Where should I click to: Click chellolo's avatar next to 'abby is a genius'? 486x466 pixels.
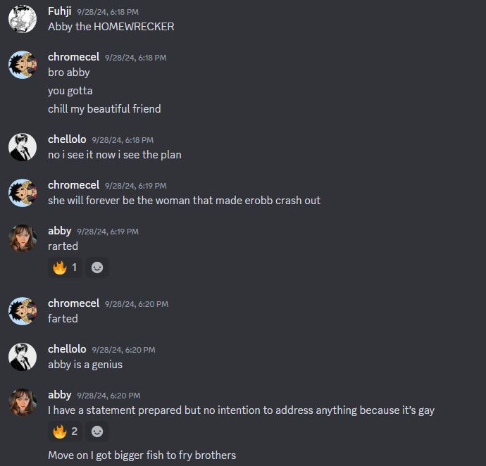23,357
